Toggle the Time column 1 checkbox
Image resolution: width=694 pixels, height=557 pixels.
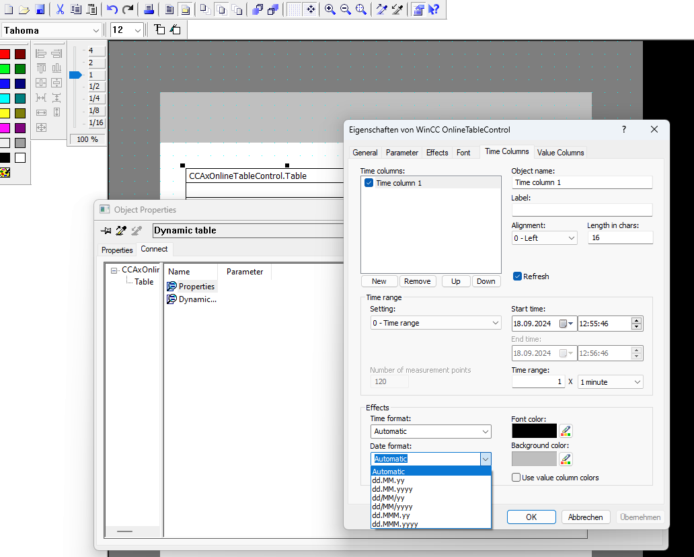(369, 183)
